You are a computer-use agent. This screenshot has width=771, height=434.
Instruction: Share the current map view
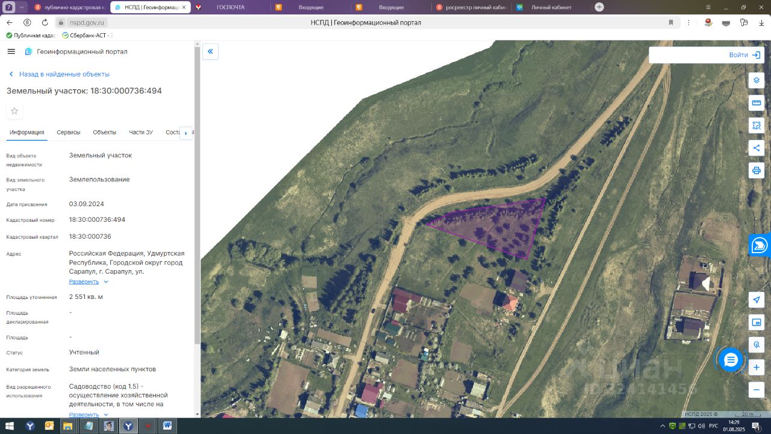[757, 148]
